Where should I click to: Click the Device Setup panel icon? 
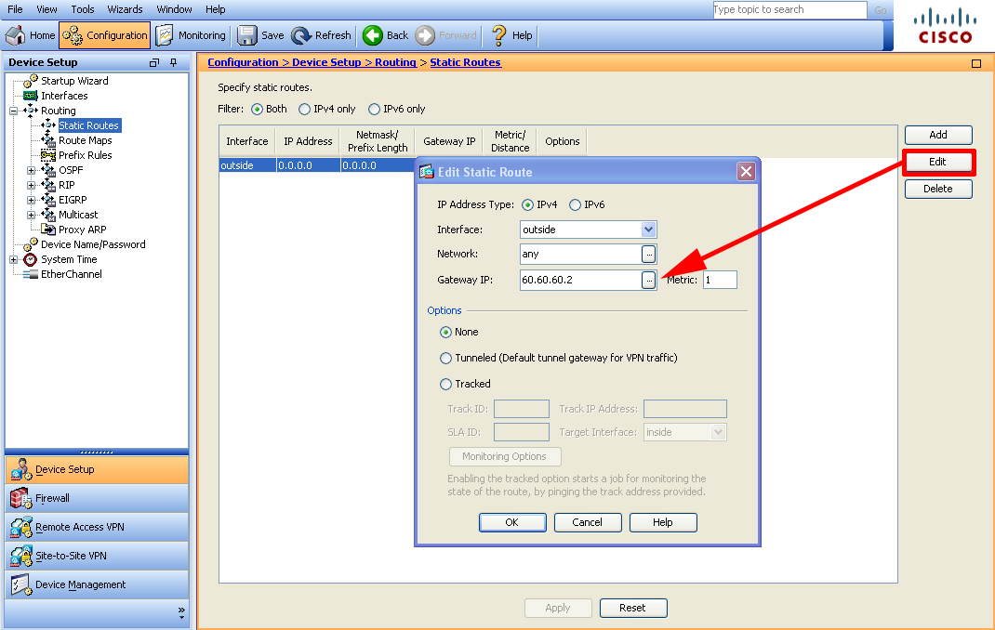[x=20, y=469]
